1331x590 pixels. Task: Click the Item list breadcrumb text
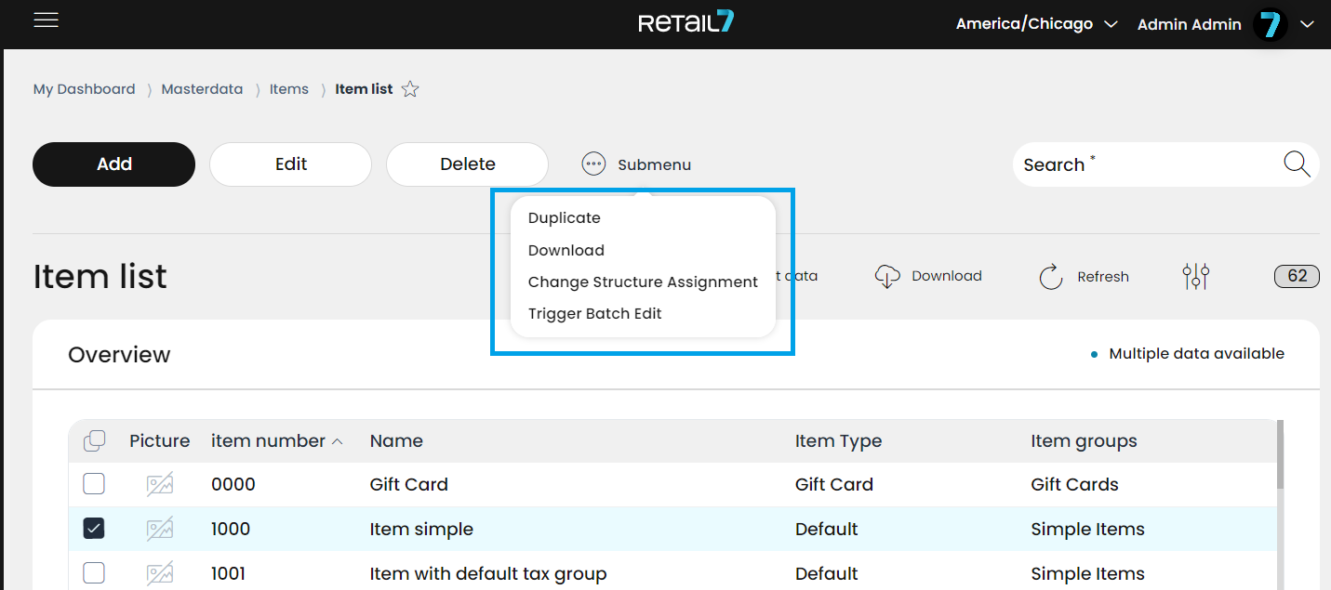click(x=364, y=89)
